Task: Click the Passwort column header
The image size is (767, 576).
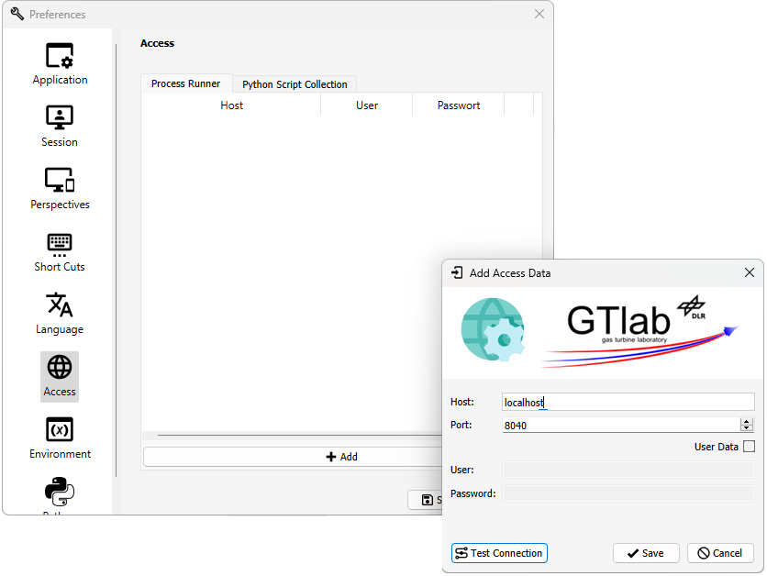Action: pos(459,105)
